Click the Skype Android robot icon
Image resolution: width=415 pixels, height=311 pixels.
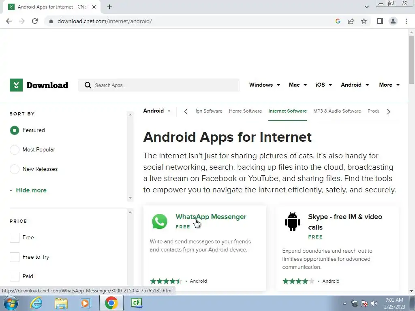click(293, 222)
